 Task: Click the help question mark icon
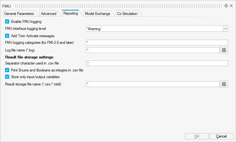226,6
